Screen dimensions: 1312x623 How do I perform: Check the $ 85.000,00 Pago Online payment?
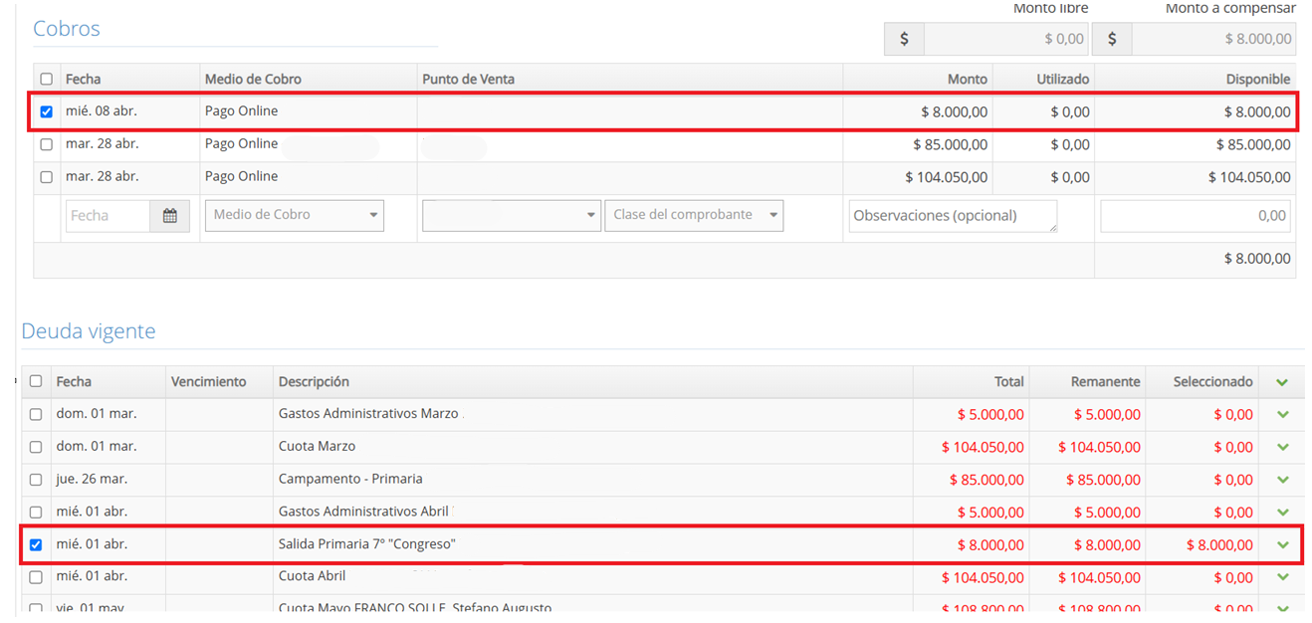pyautogui.click(x=47, y=144)
